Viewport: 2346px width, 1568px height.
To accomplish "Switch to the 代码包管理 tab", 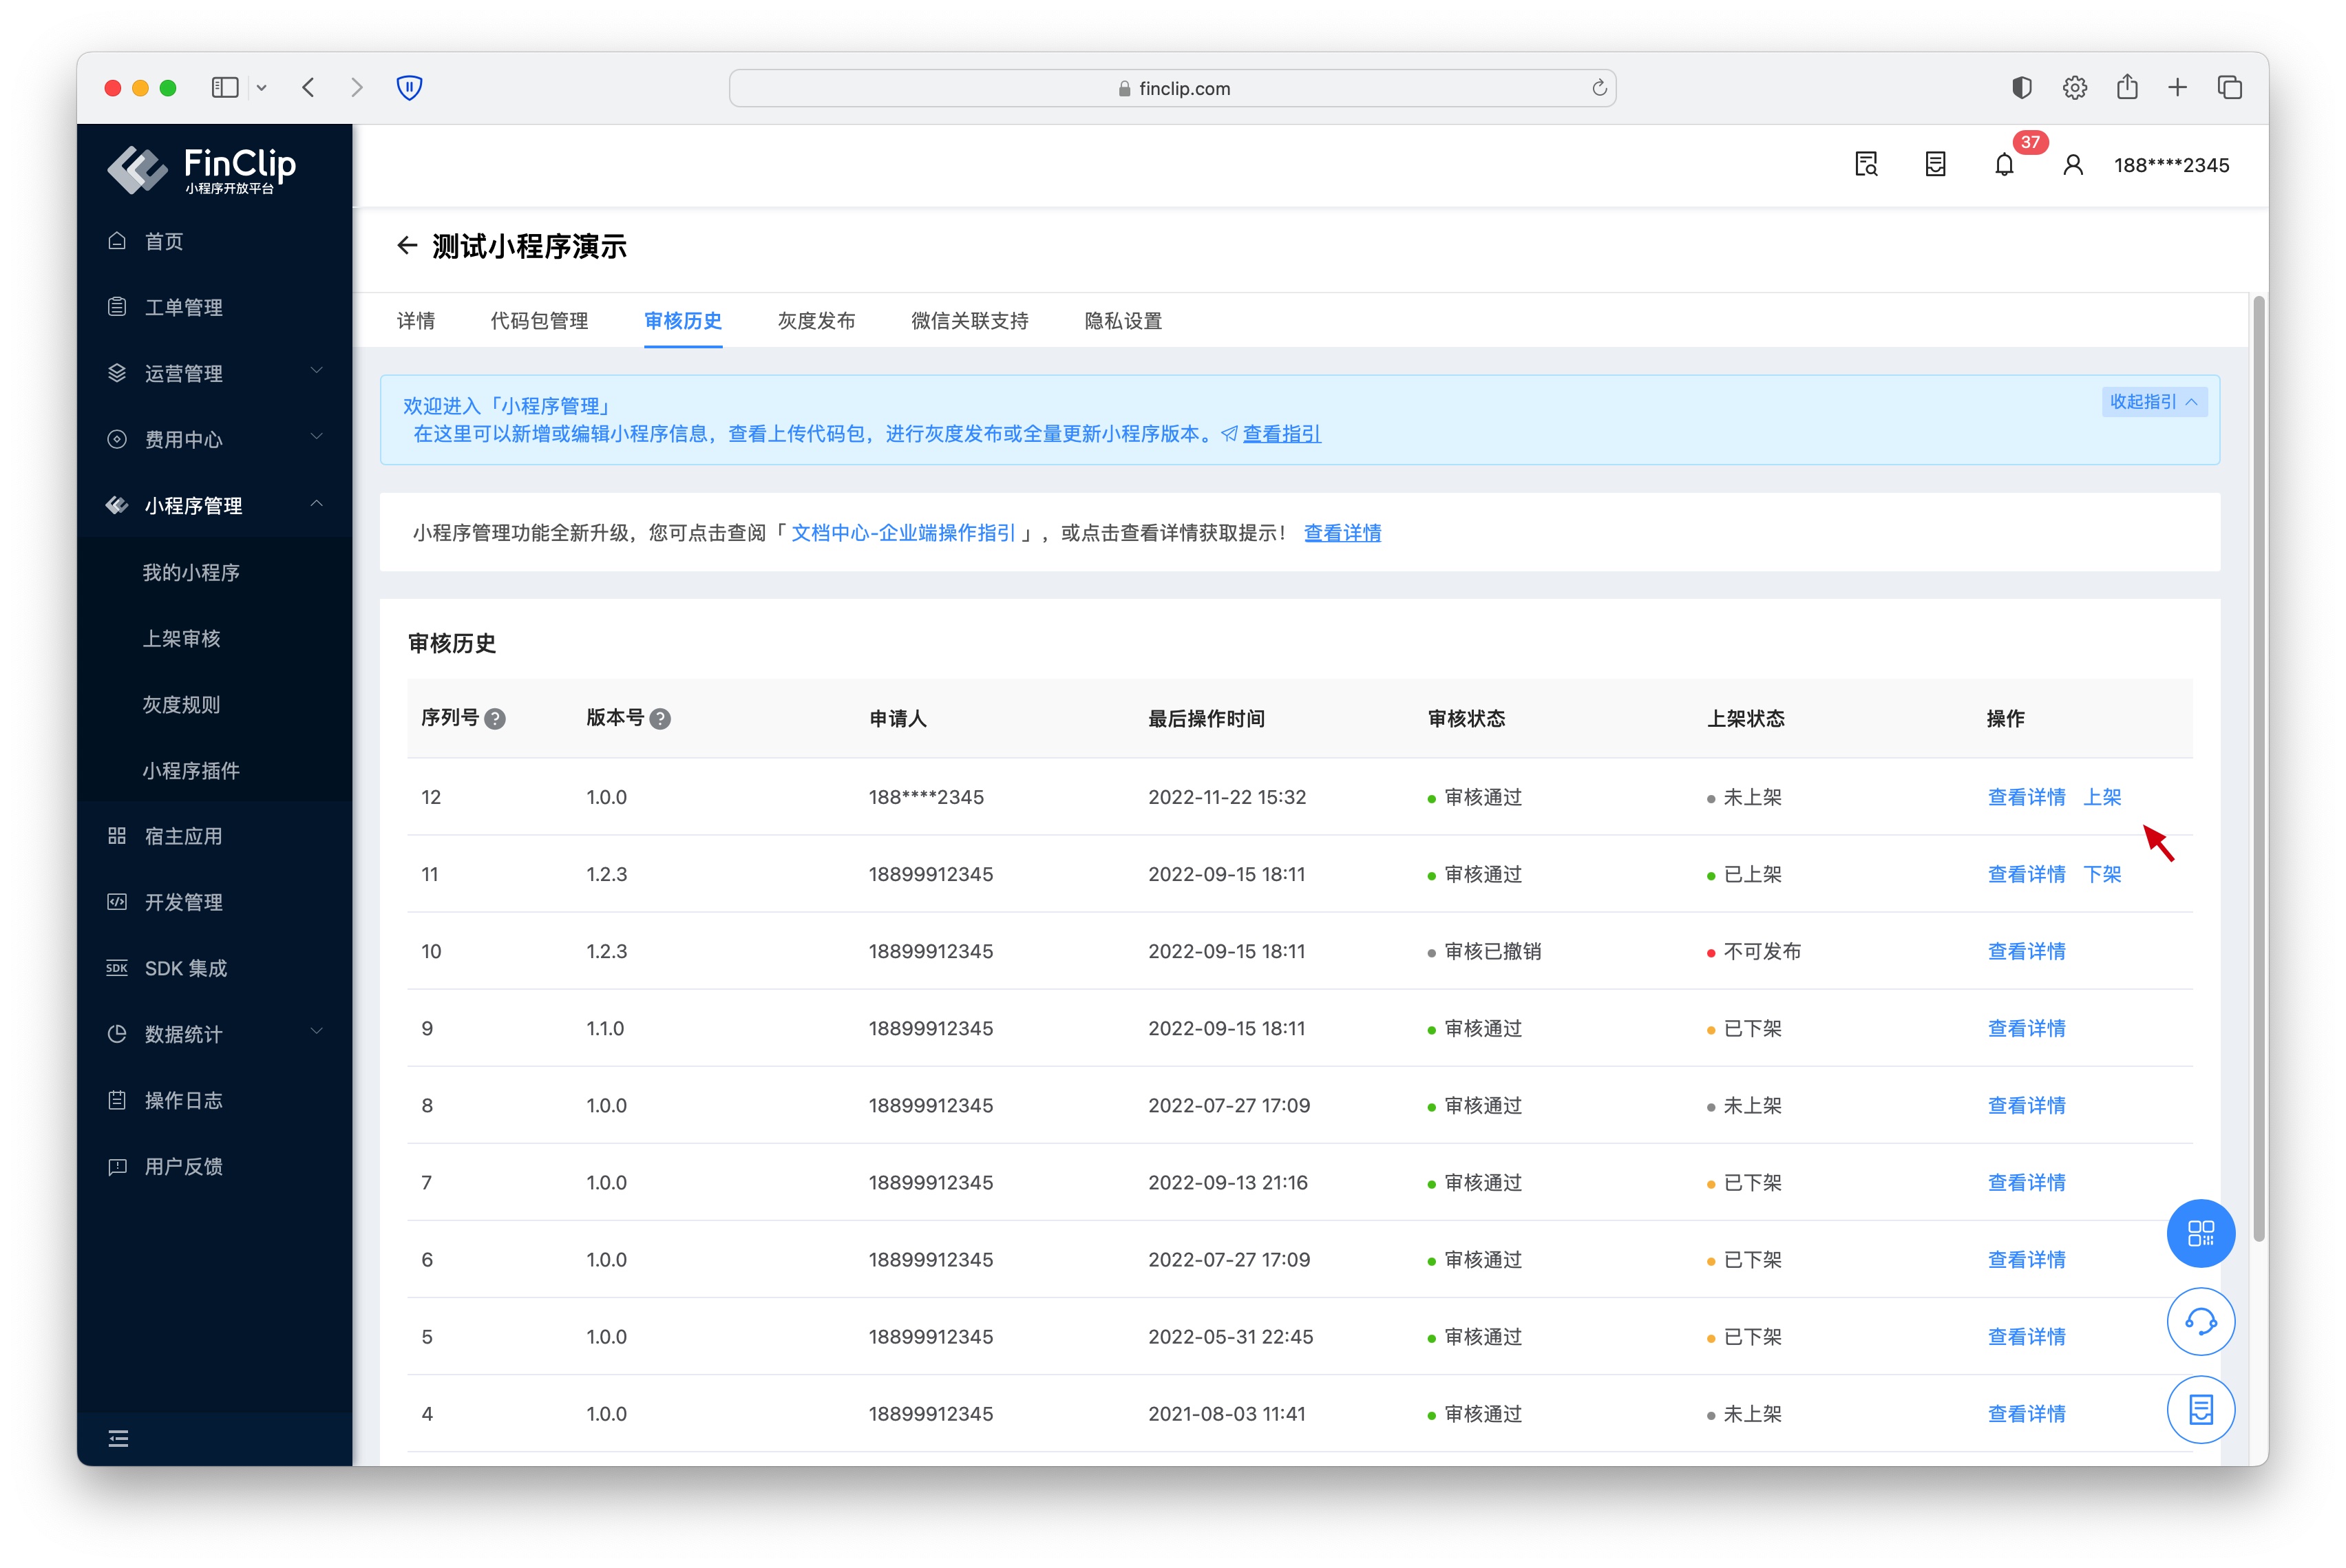I will pos(539,321).
